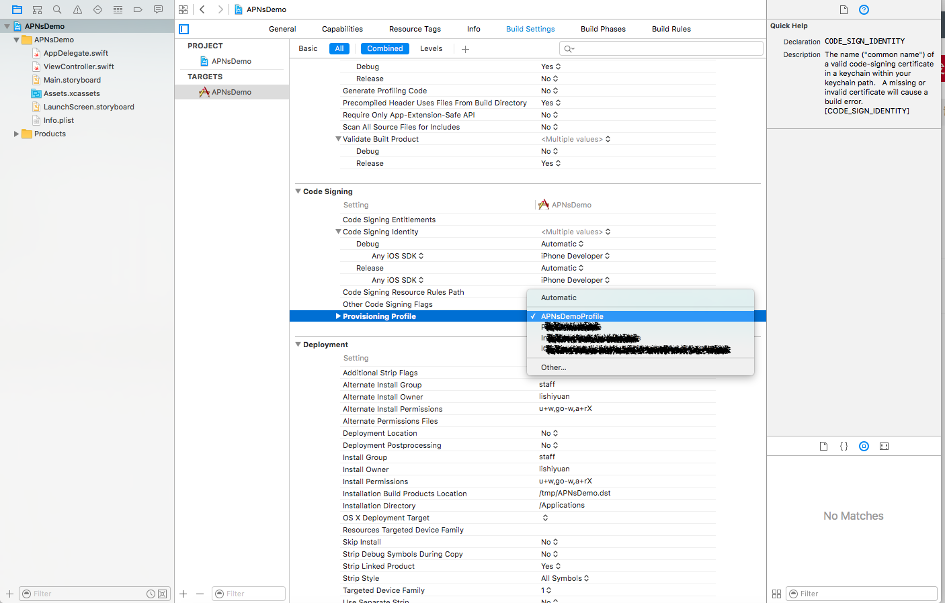Open the Find navigator magnifier icon
The width and height of the screenshot is (945, 603).
[57, 9]
